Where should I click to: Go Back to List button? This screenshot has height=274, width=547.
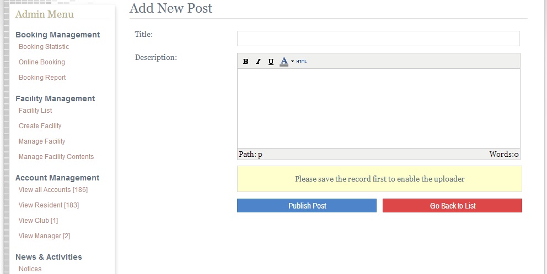[452, 205]
